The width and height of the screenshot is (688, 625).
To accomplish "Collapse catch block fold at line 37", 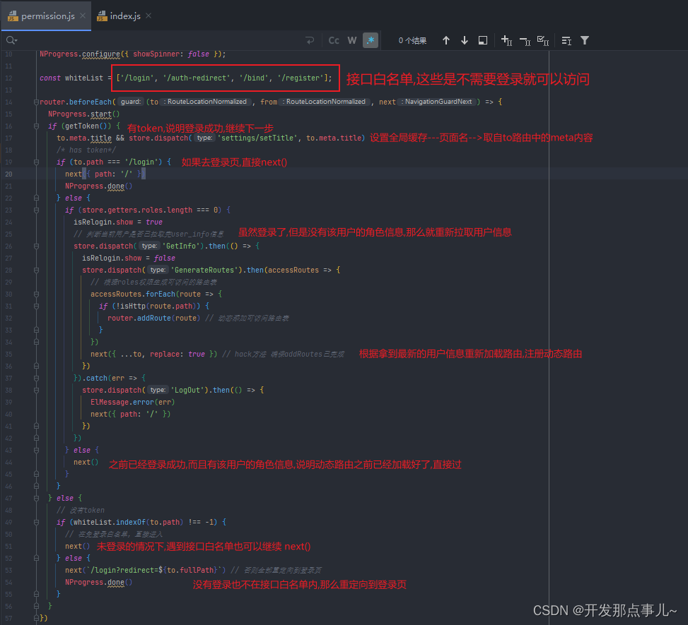I will point(37,379).
